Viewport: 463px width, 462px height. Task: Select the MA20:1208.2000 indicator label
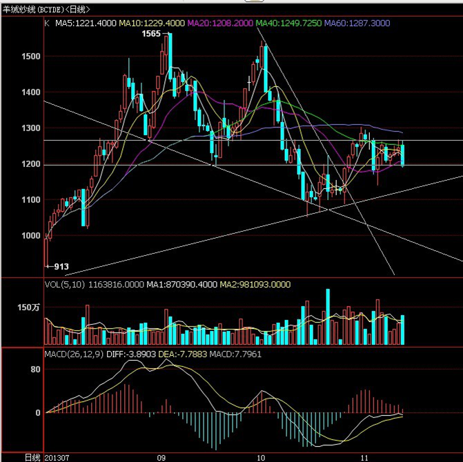[220, 23]
